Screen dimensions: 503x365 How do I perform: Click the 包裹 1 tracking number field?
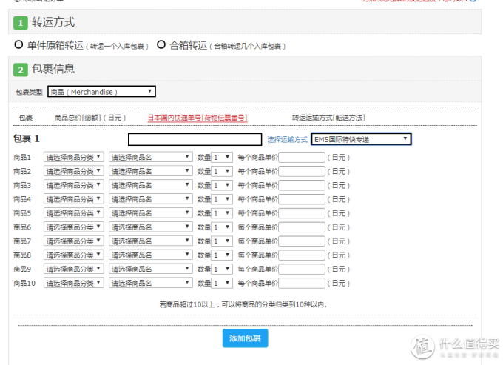point(195,139)
